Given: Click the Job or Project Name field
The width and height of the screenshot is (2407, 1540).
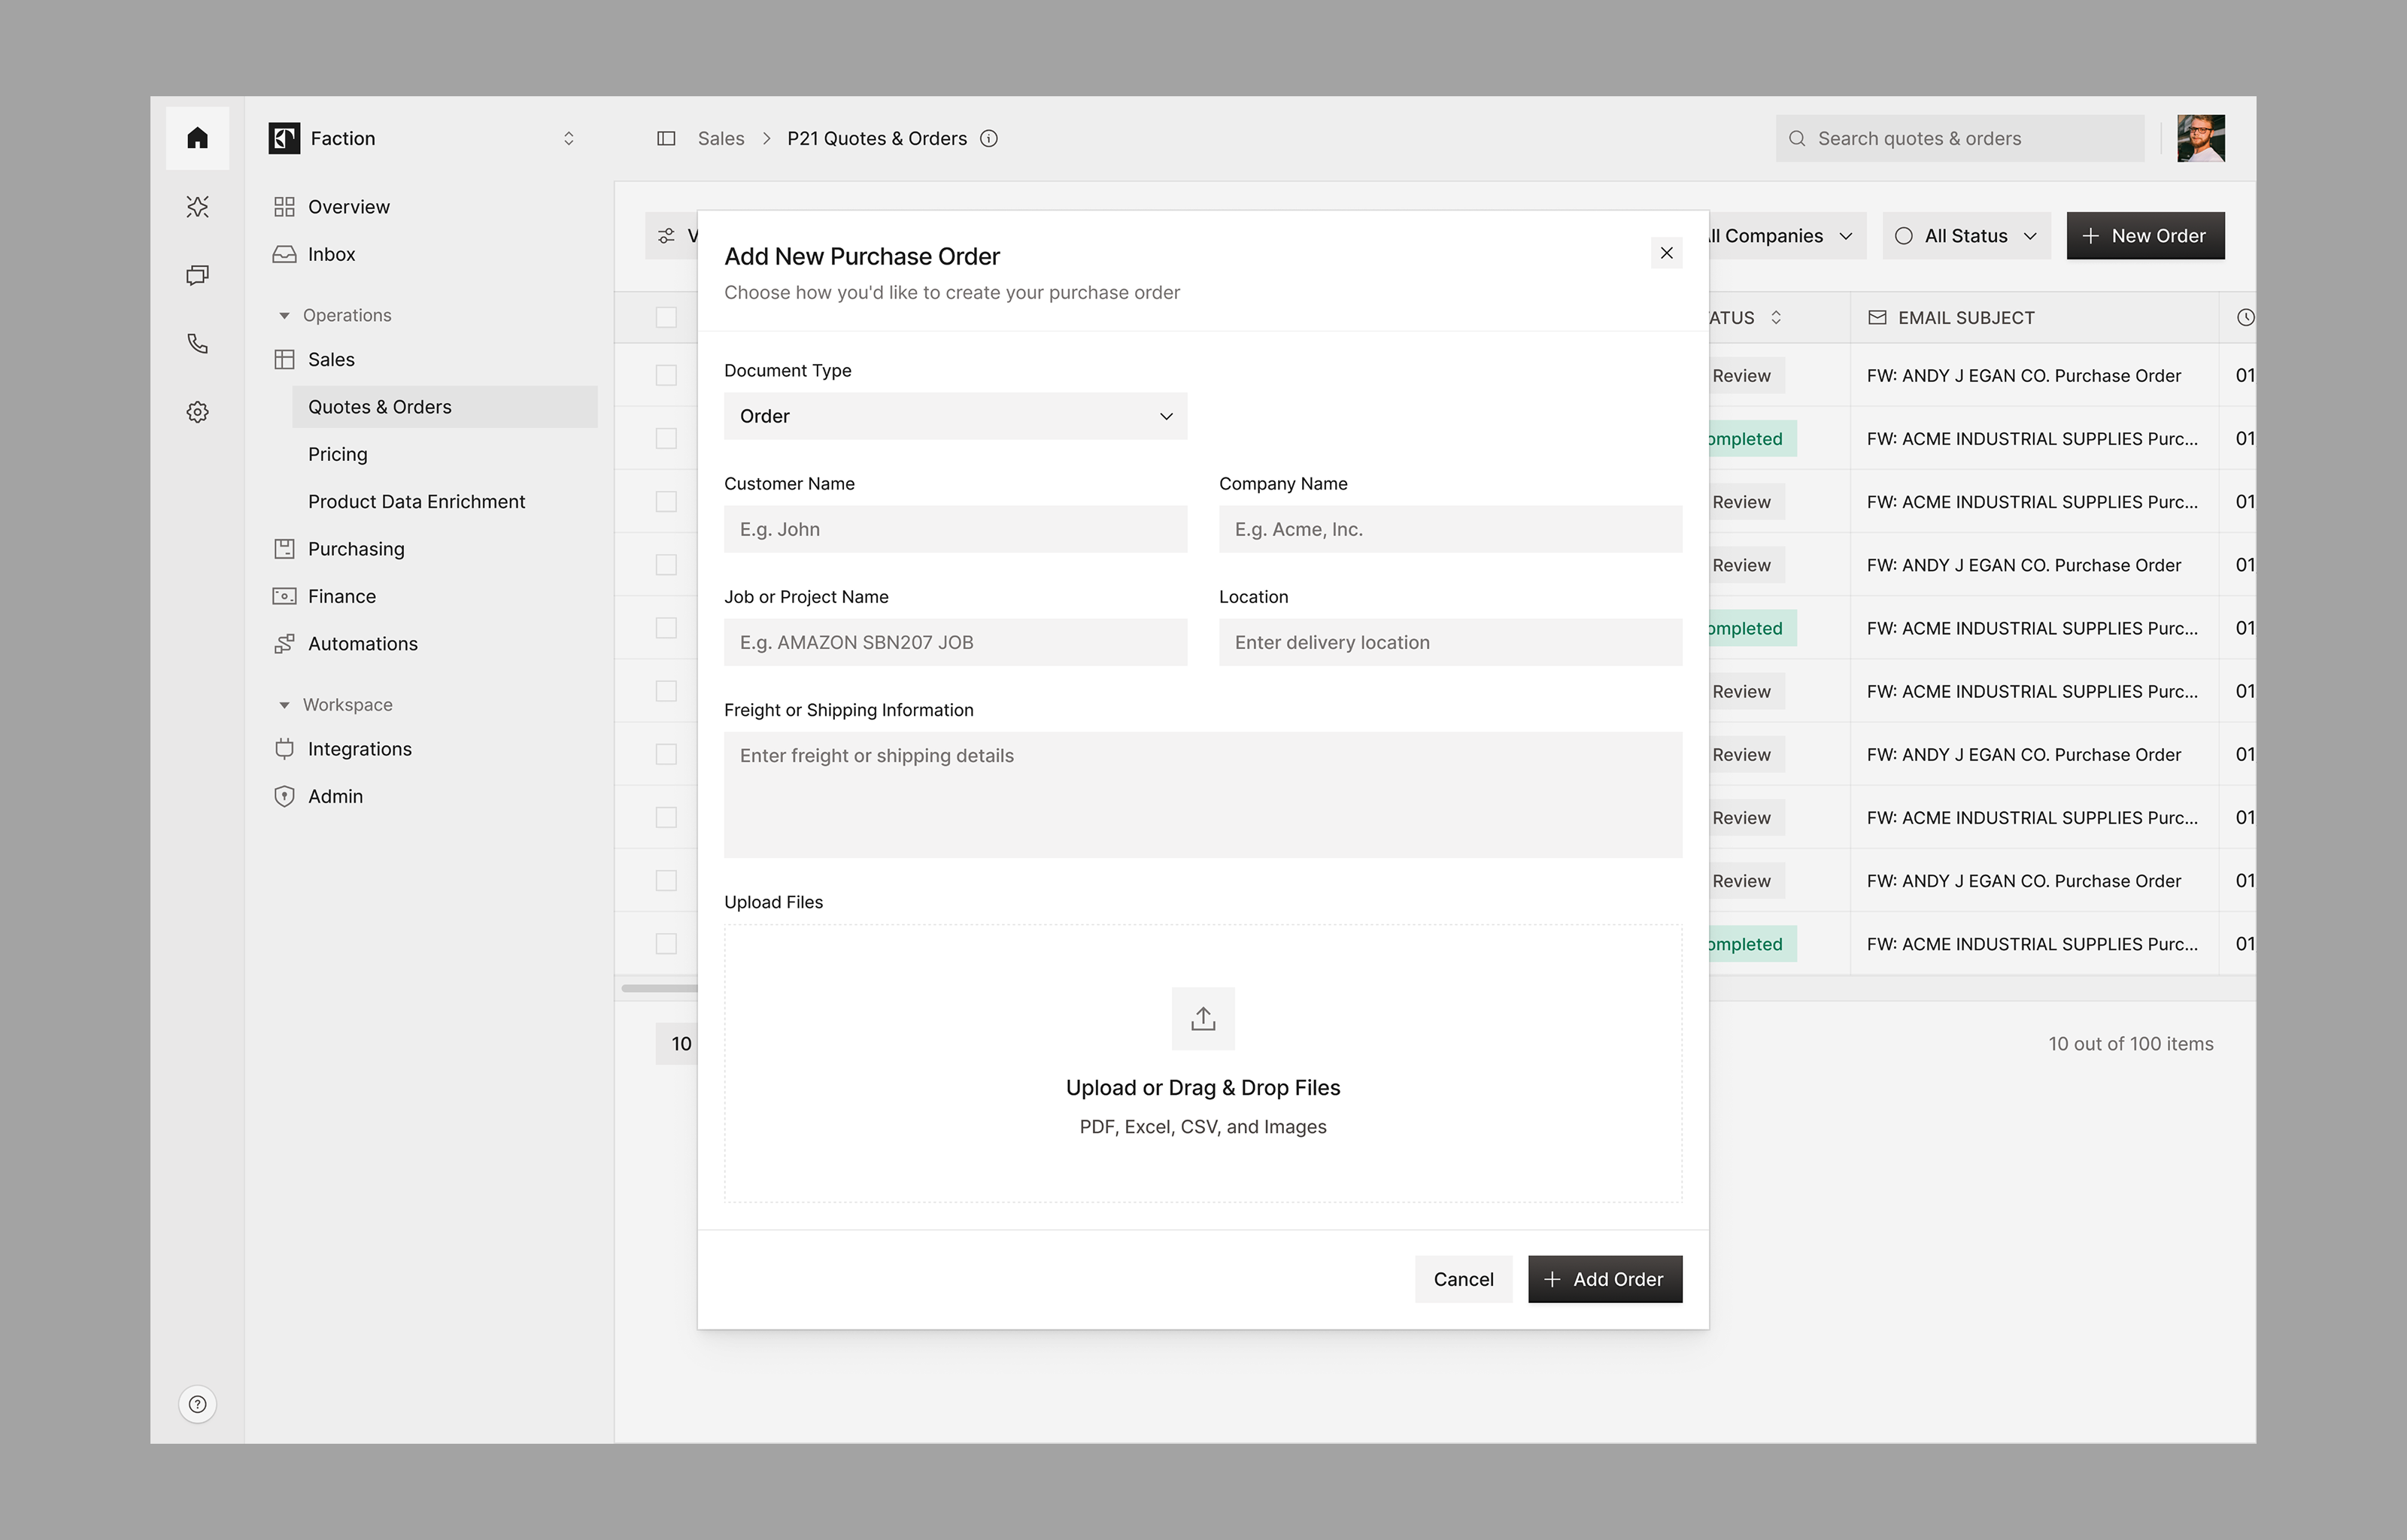Looking at the screenshot, I should click(x=955, y=642).
